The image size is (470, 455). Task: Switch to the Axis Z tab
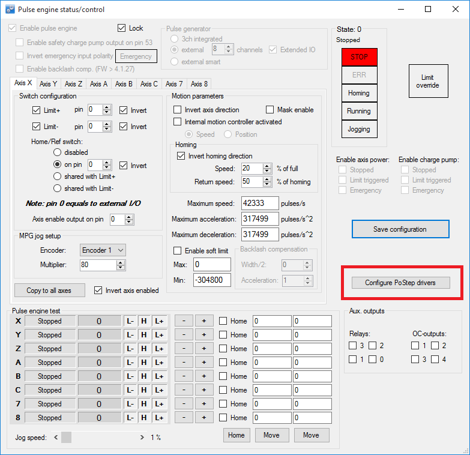pyautogui.click(x=73, y=84)
